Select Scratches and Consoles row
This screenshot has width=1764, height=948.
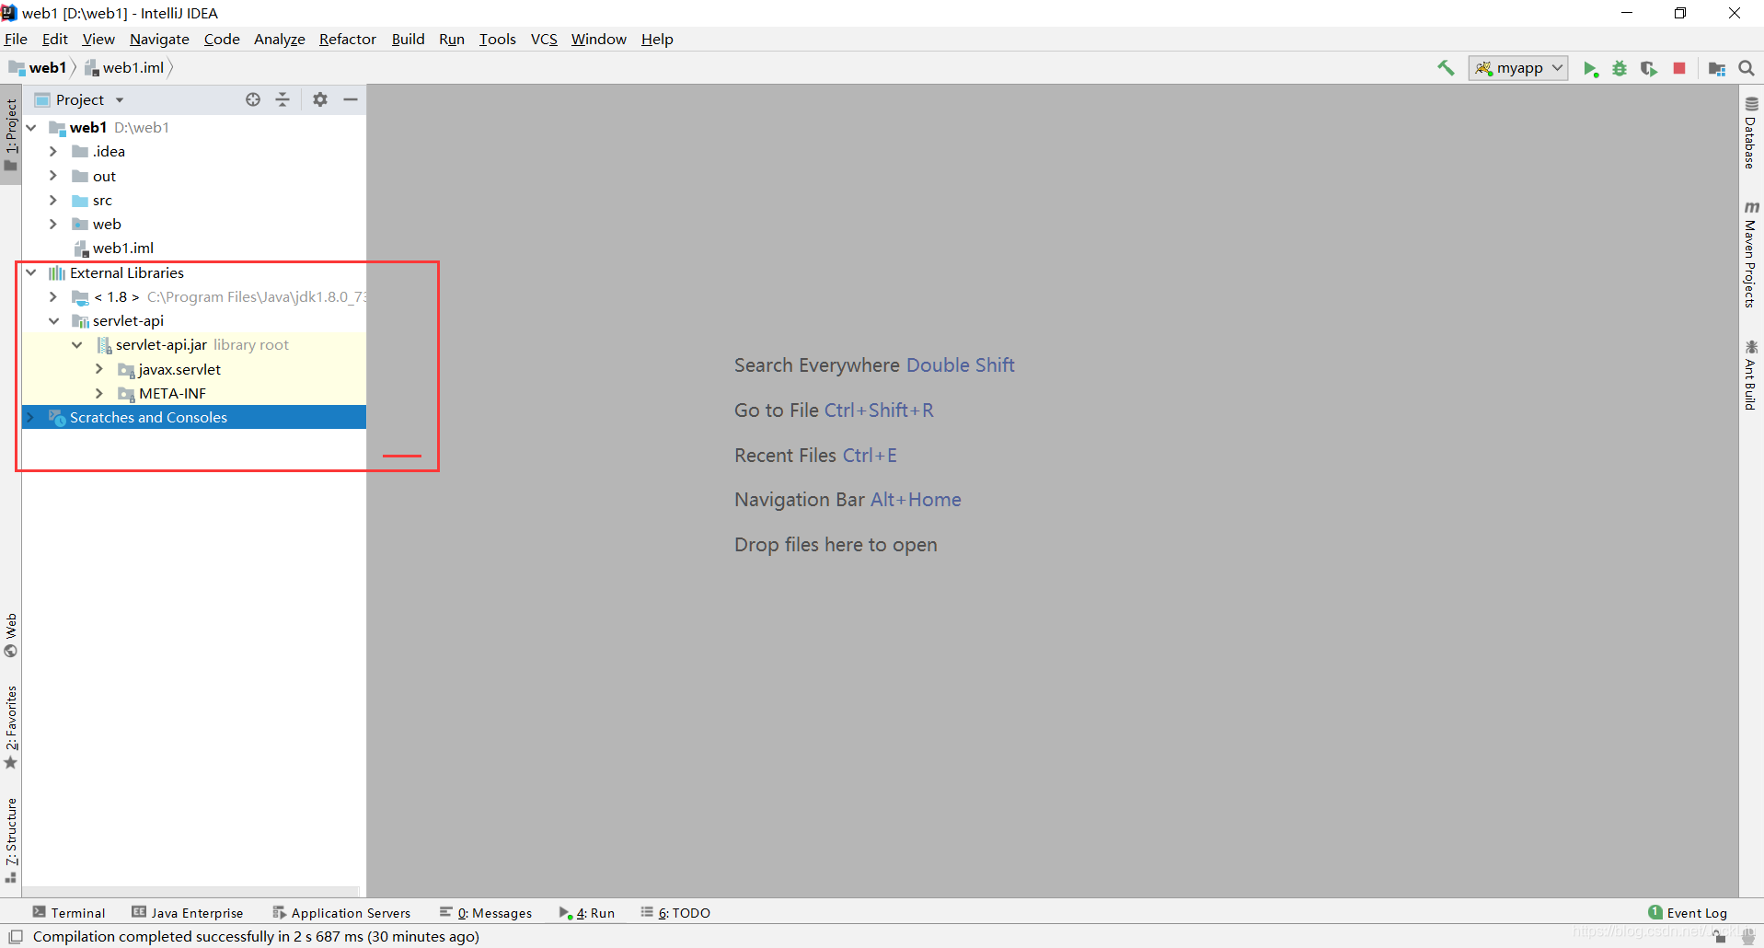pyautogui.click(x=194, y=417)
